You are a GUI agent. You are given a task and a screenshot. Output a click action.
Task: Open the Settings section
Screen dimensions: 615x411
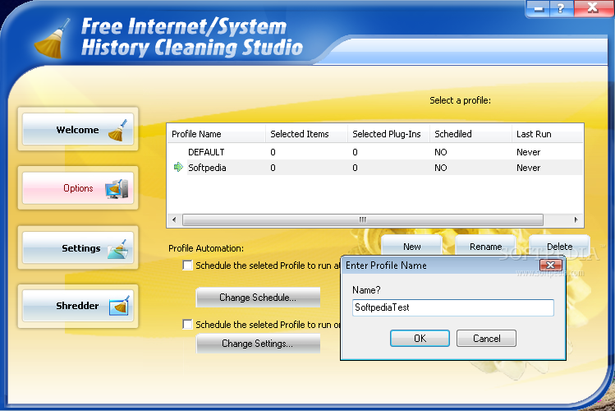pyautogui.click(x=78, y=247)
